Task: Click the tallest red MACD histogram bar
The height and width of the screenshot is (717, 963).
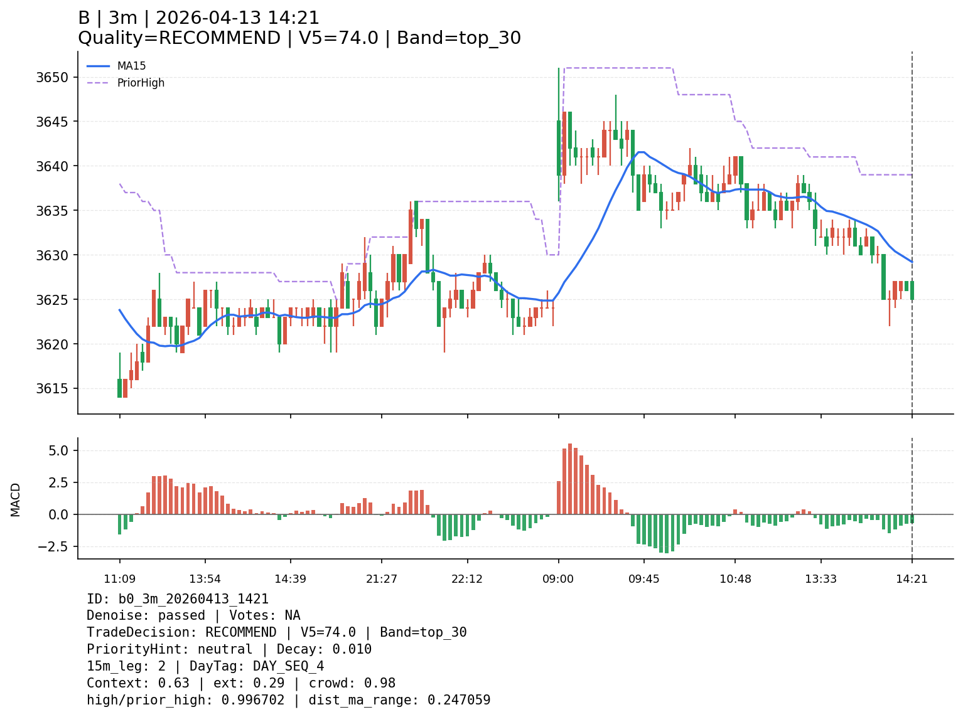Action: point(570,479)
